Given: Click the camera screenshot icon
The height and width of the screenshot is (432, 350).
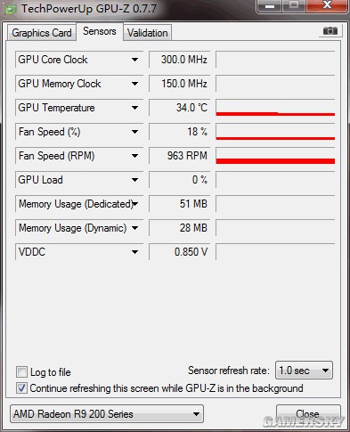Looking at the screenshot, I should click(x=330, y=30).
